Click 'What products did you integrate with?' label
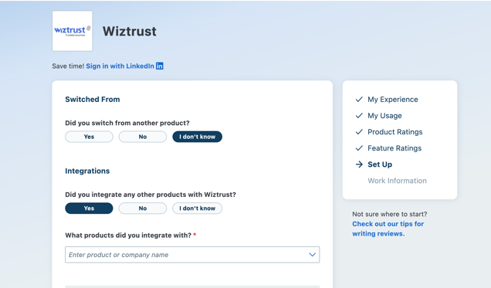 pos(128,235)
